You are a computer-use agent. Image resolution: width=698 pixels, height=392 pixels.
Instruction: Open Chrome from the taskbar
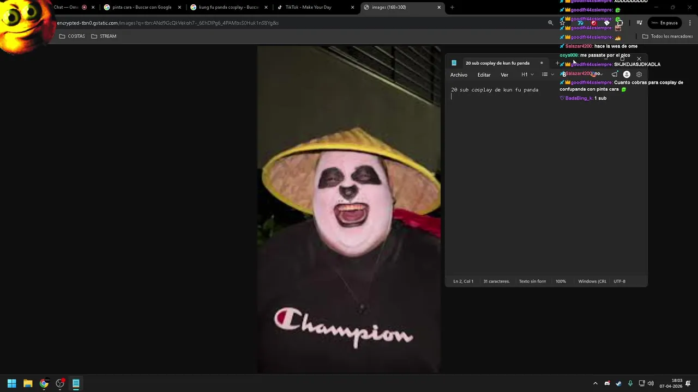tap(44, 383)
